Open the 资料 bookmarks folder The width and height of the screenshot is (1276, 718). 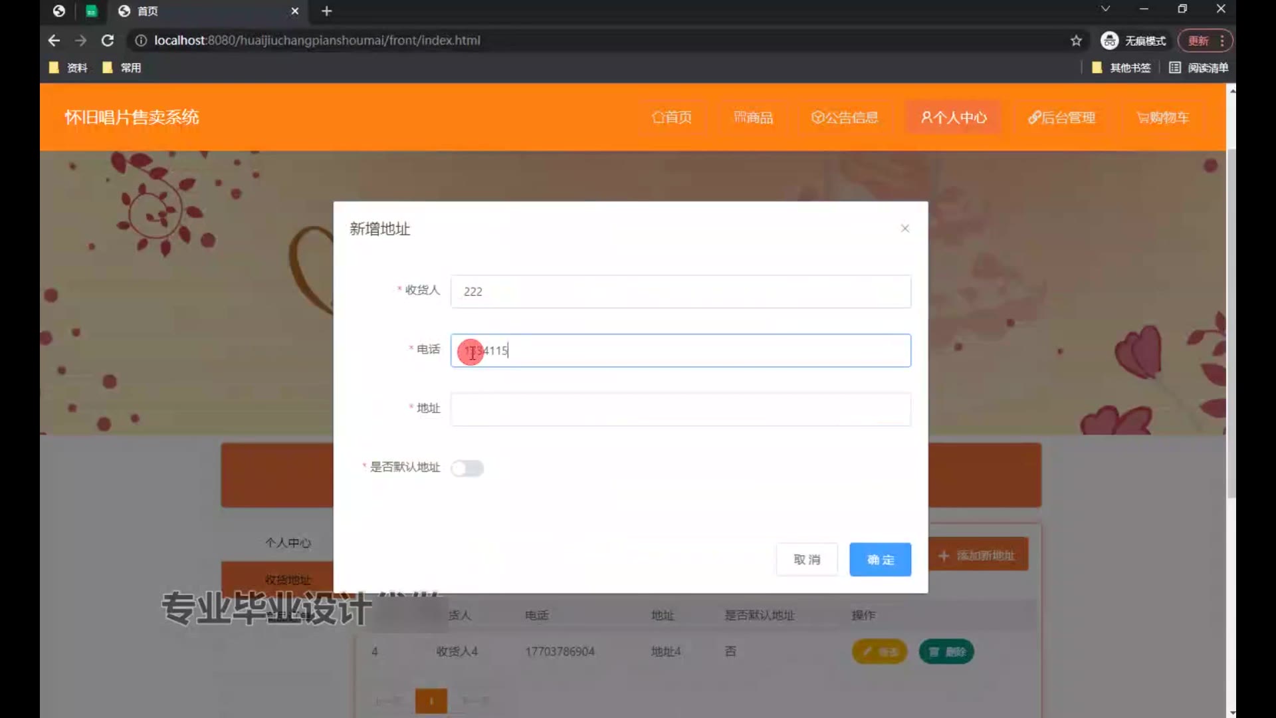(x=69, y=68)
